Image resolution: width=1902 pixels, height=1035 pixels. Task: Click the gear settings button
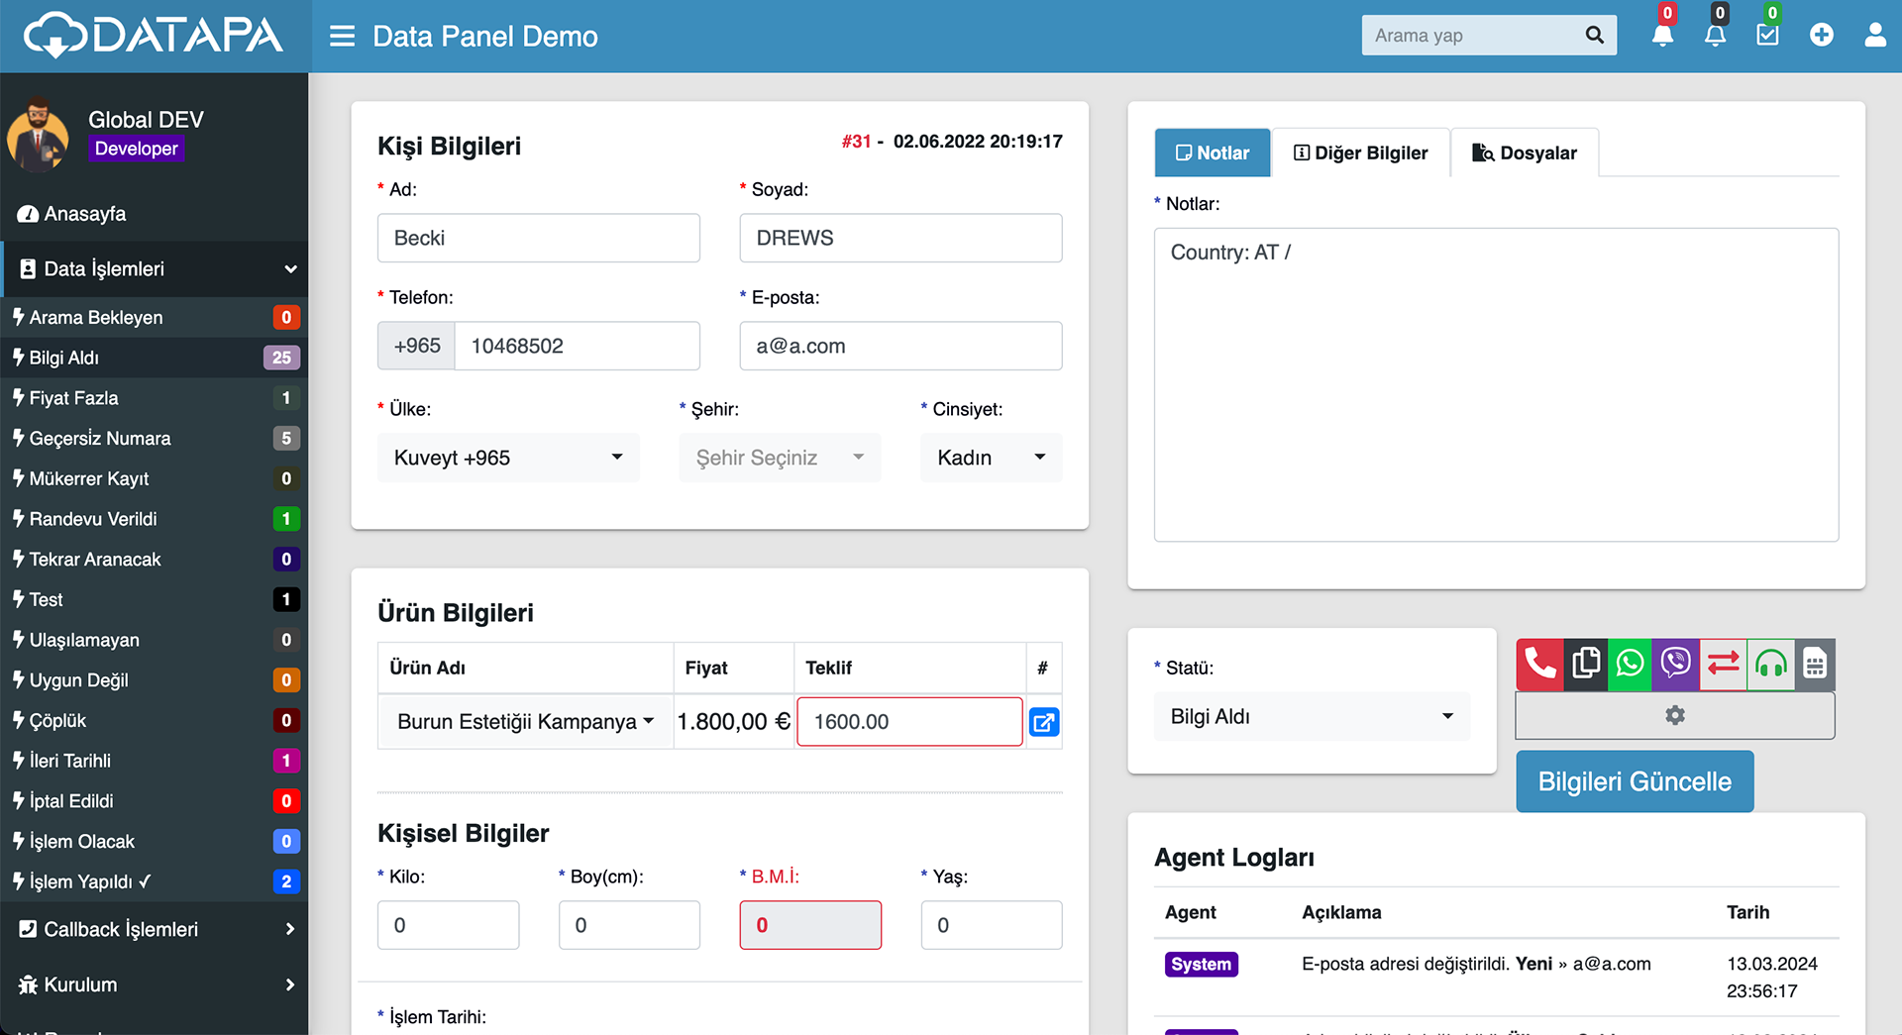[1674, 715]
